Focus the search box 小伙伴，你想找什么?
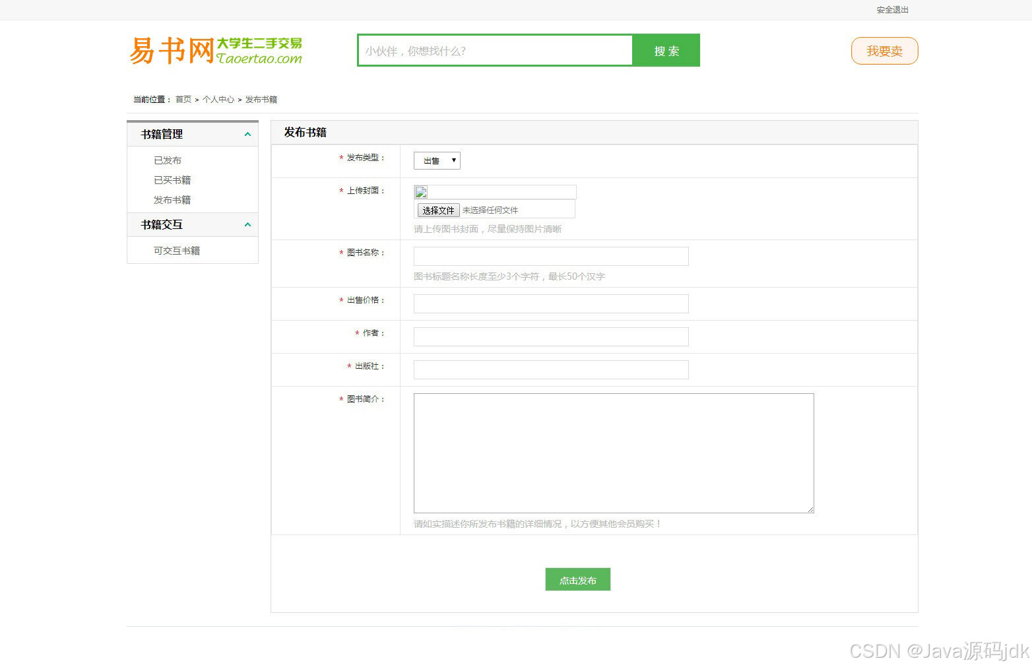Image resolution: width=1032 pixels, height=669 pixels. (x=495, y=51)
